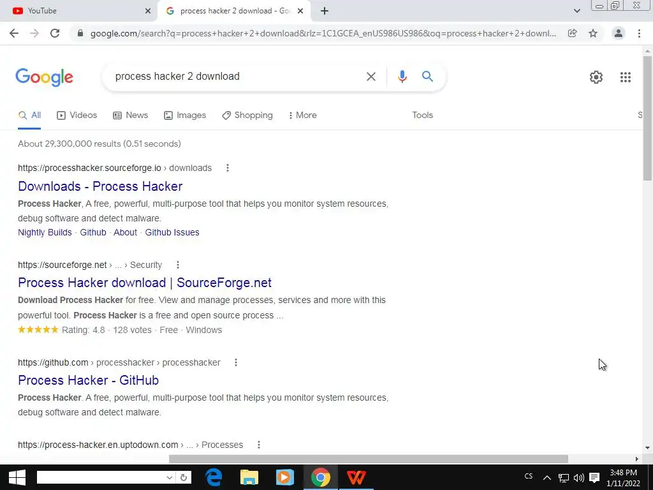The width and height of the screenshot is (653, 490).
Task: Open Process Hacker - GitHub result
Action: coord(88,380)
